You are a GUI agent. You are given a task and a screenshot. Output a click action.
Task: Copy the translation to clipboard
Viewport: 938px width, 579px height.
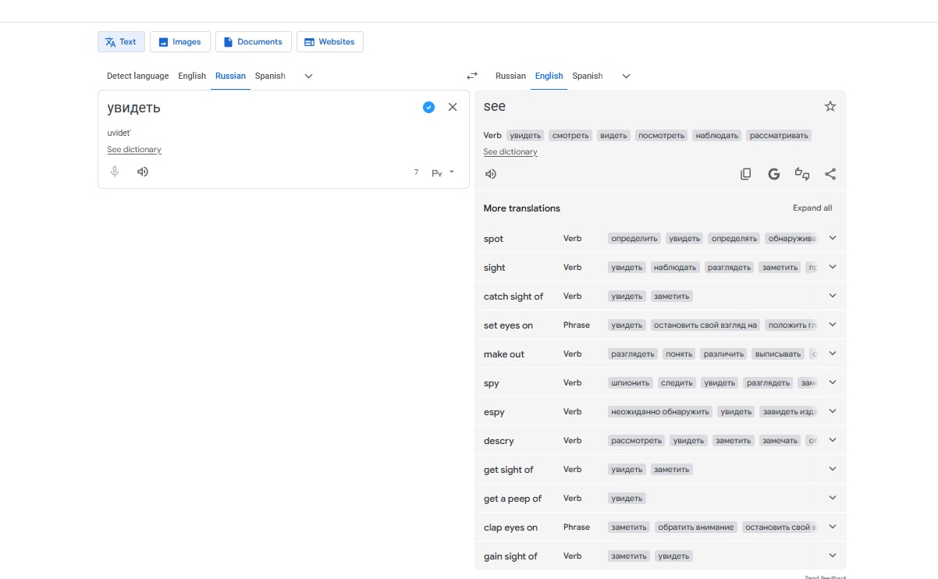click(x=746, y=174)
